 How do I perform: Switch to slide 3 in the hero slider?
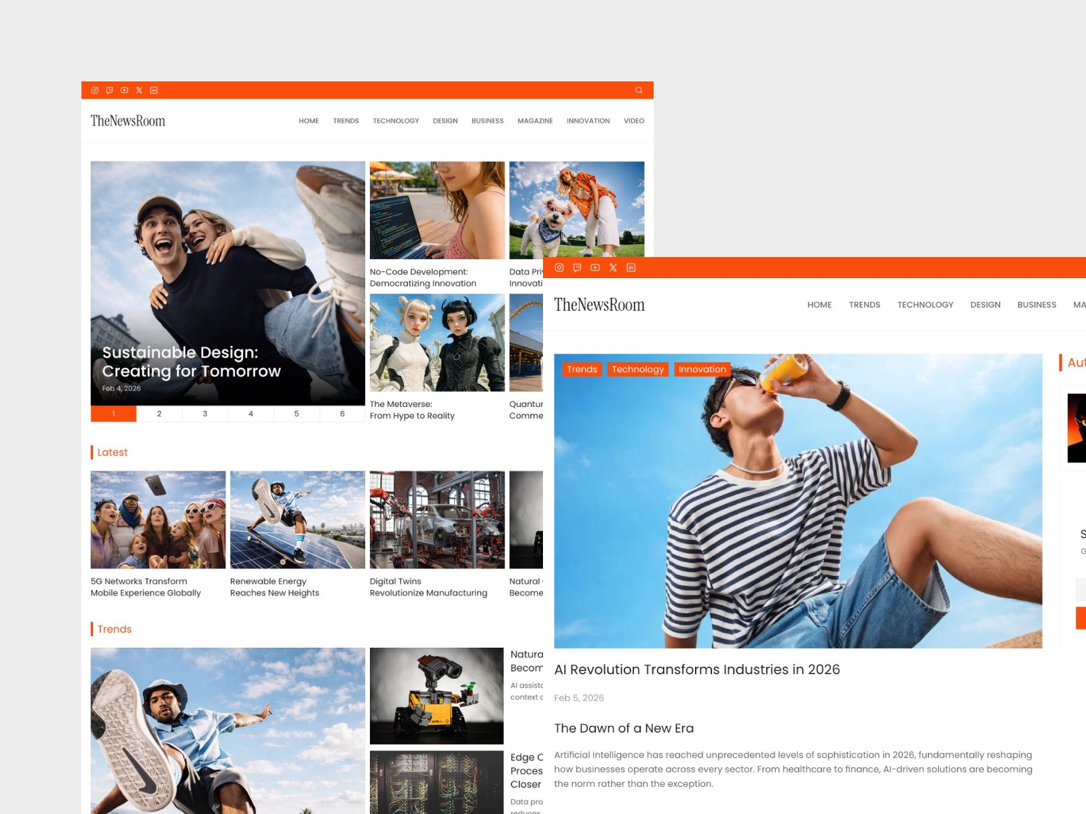point(205,414)
